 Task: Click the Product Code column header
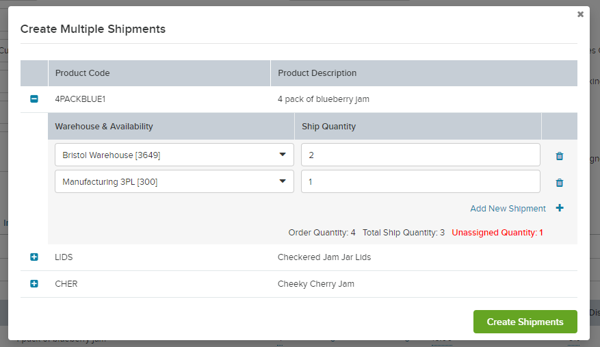coord(83,73)
